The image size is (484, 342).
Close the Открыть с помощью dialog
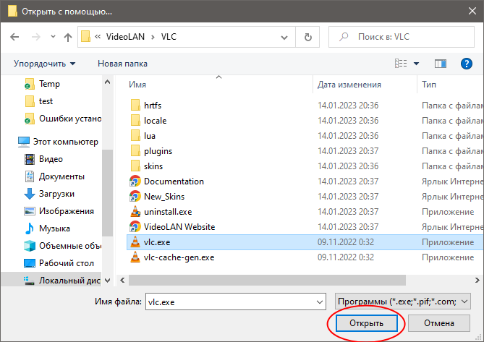pos(472,11)
